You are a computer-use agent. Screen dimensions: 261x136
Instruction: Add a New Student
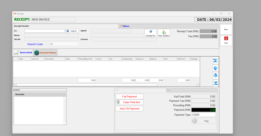(164, 33)
